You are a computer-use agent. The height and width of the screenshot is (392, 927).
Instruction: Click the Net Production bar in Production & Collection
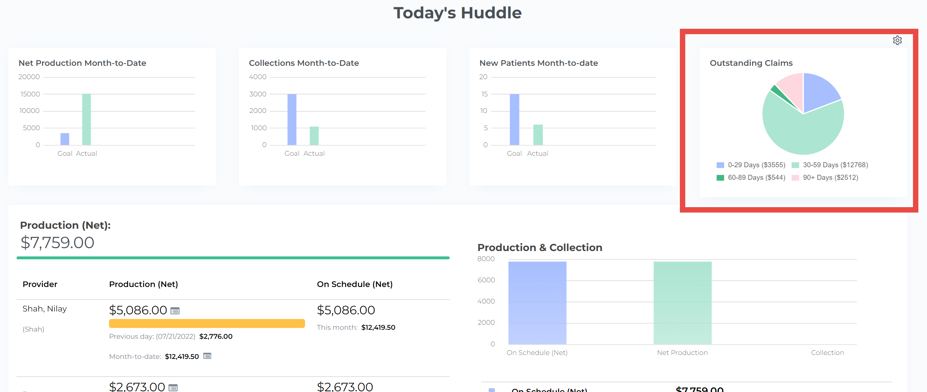(682, 303)
